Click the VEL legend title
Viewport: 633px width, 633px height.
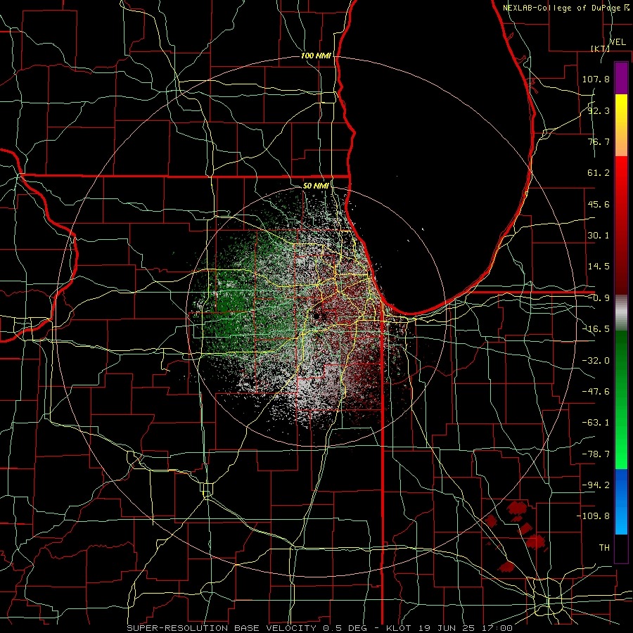618,41
